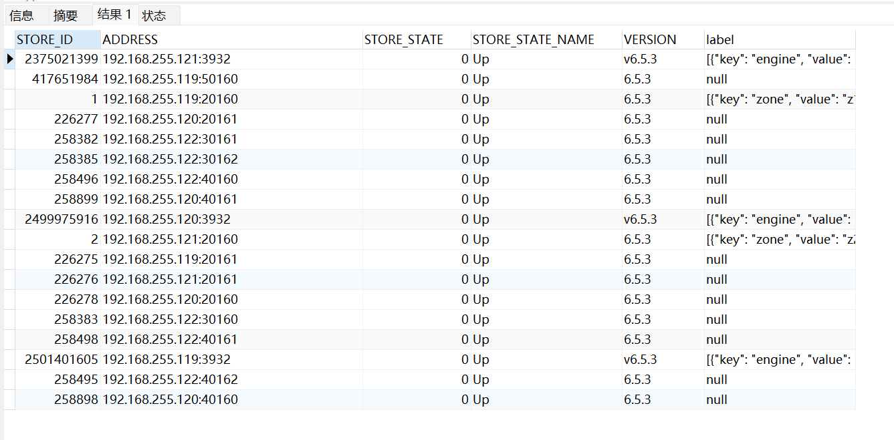Open the 摘要 tab
This screenshot has height=440, width=894.
[x=66, y=15]
